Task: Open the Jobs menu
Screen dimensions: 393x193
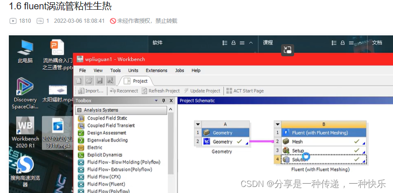Action: pyautogui.click(x=179, y=71)
